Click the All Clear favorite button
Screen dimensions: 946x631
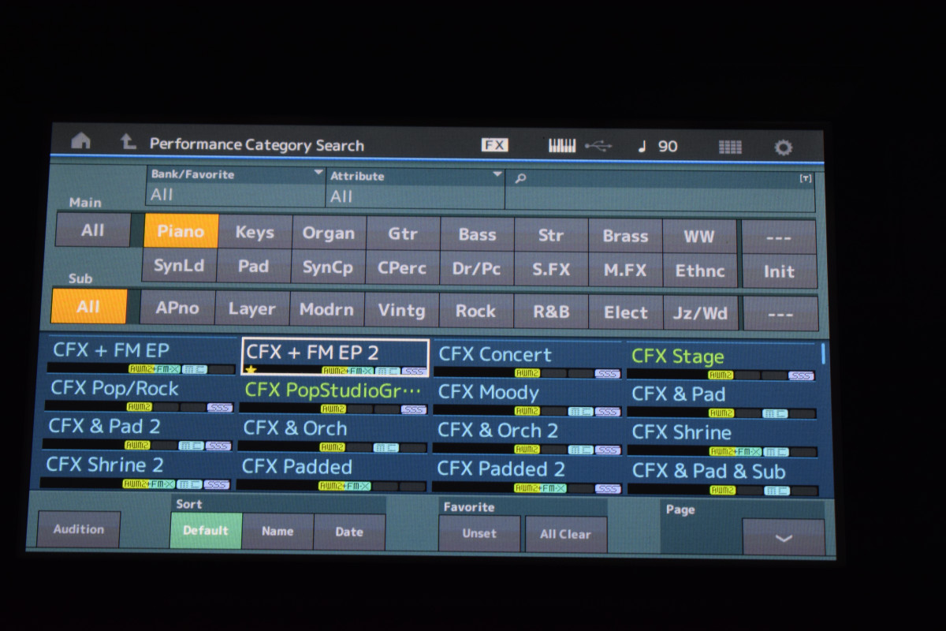(565, 534)
